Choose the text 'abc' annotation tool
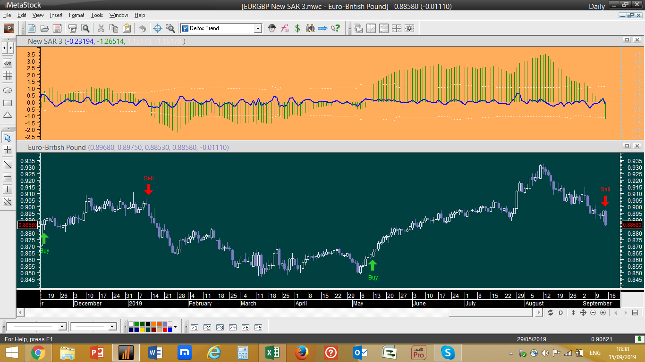This screenshot has height=362, width=645. coord(8,63)
